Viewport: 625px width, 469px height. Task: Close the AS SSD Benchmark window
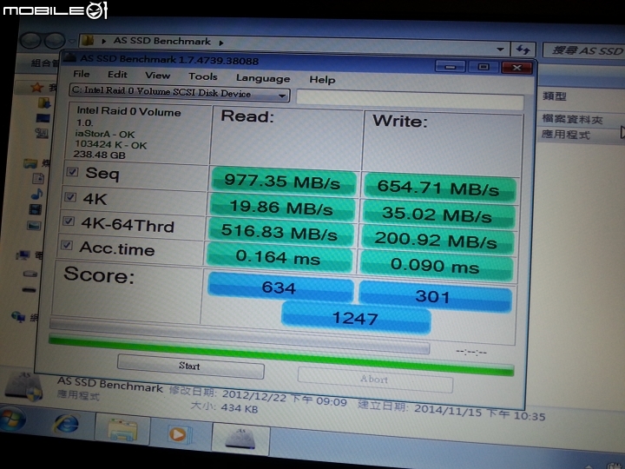pyautogui.click(x=517, y=68)
